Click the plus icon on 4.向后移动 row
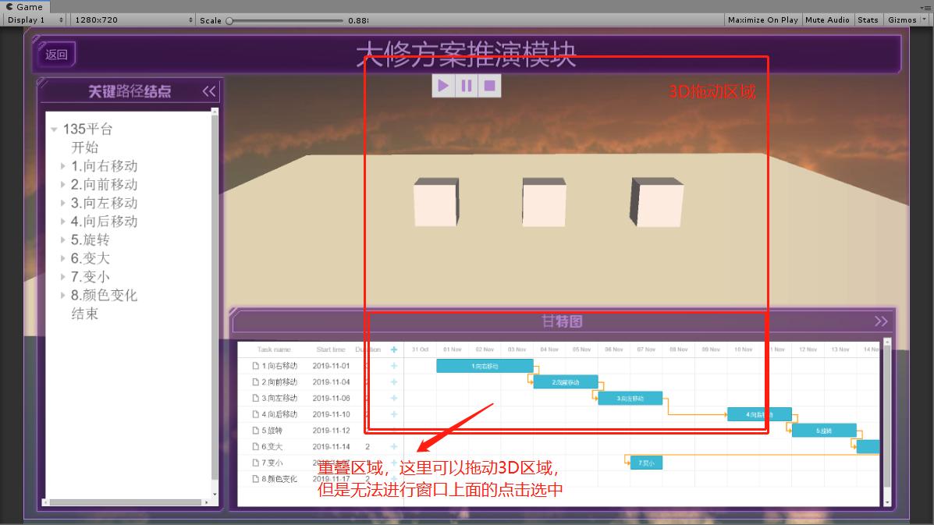Screen dimensions: 934x525 tap(394, 413)
